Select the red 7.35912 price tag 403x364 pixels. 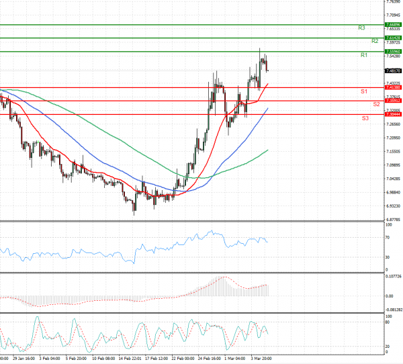point(393,101)
